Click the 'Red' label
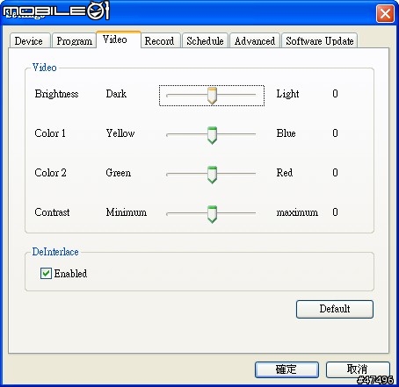The image size is (399, 387). pos(285,173)
